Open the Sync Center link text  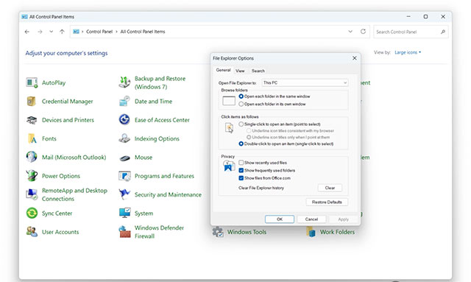(x=57, y=213)
